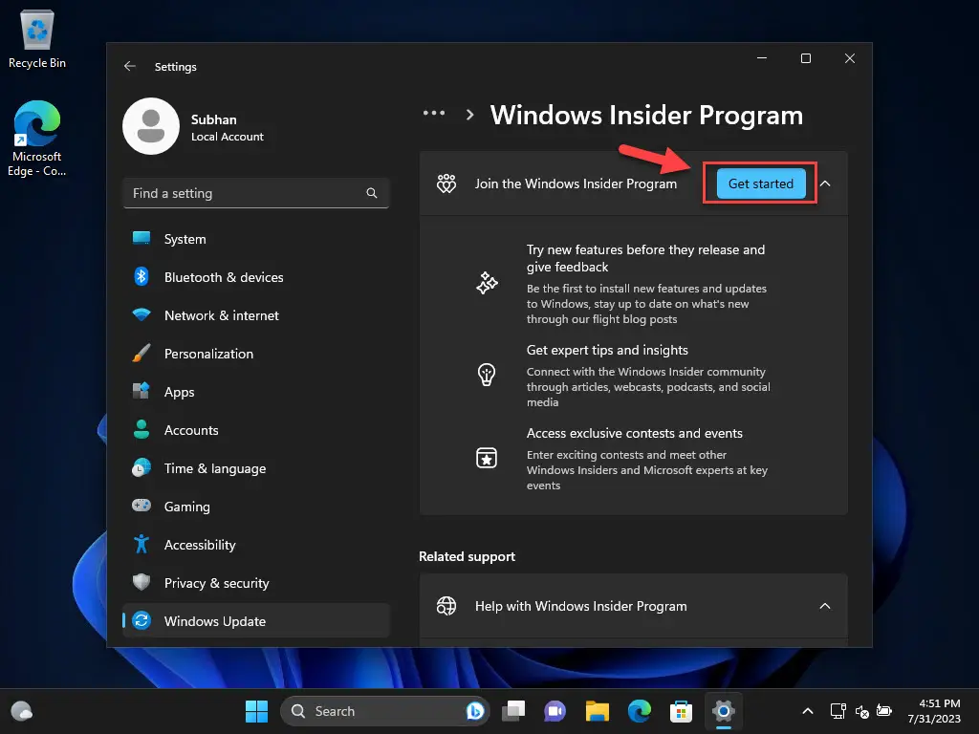This screenshot has width=979, height=734.
Task: Click the Accounts person icon in sidebar
Action: (141, 429)
